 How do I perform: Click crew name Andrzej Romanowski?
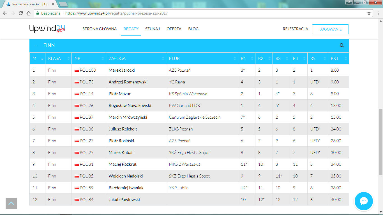pyautogui.click(x=128, y=82)
